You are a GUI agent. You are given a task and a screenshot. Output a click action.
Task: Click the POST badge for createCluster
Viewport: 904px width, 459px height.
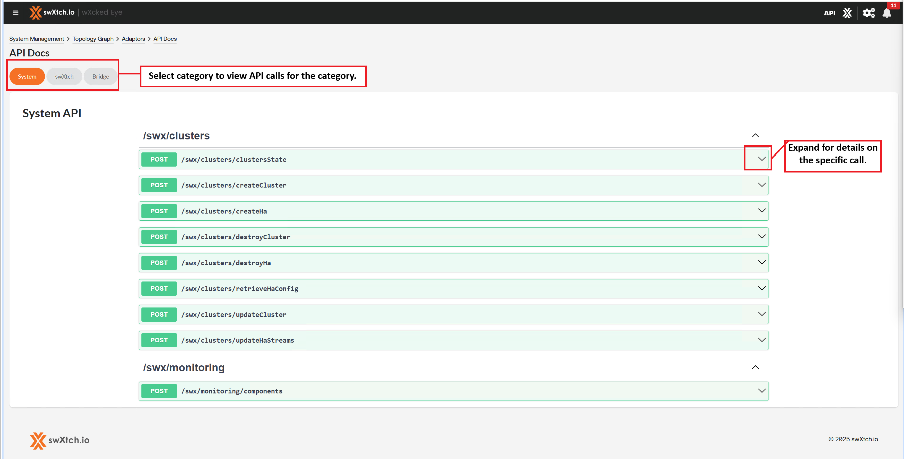[159, 185]
